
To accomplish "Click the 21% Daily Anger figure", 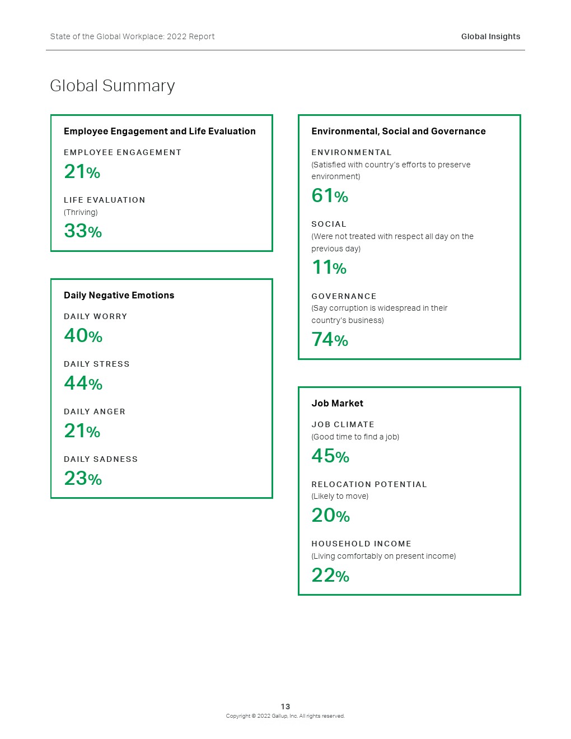I will point(82,431).
